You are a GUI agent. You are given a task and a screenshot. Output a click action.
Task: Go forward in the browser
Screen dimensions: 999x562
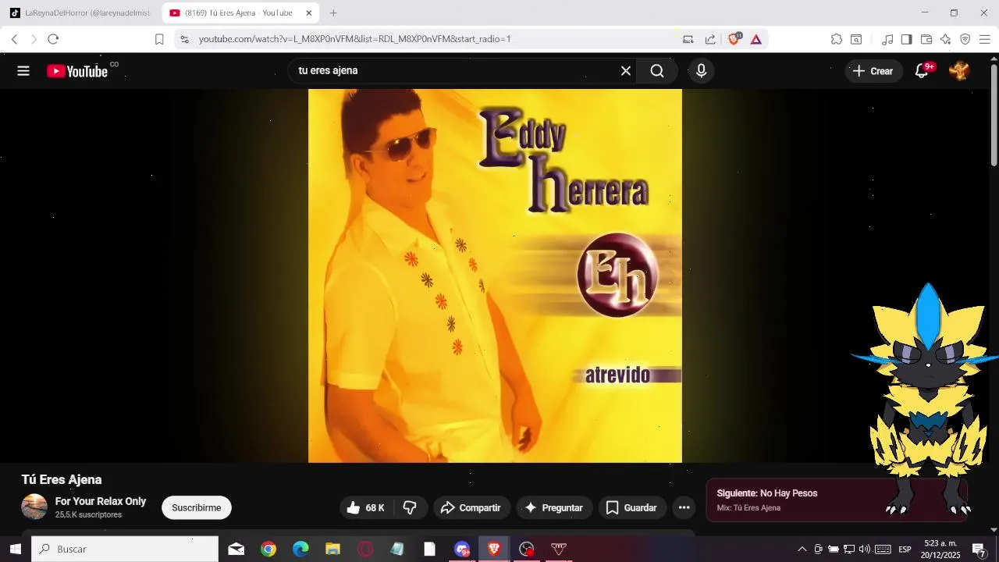click(34, 39)
